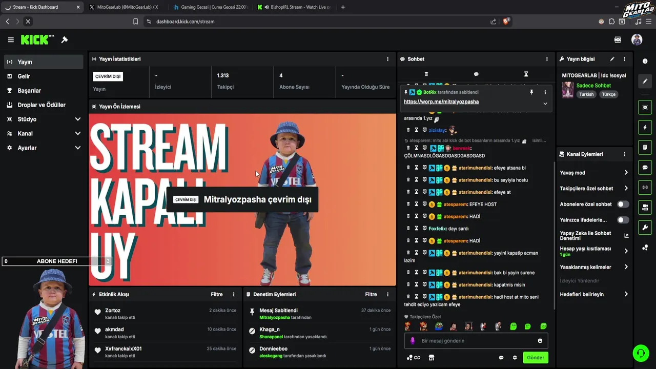Open Yapay Zeka ile Sohbet Denetimi
The height and width of the screenshot is (369, 656).
point(594,236)
